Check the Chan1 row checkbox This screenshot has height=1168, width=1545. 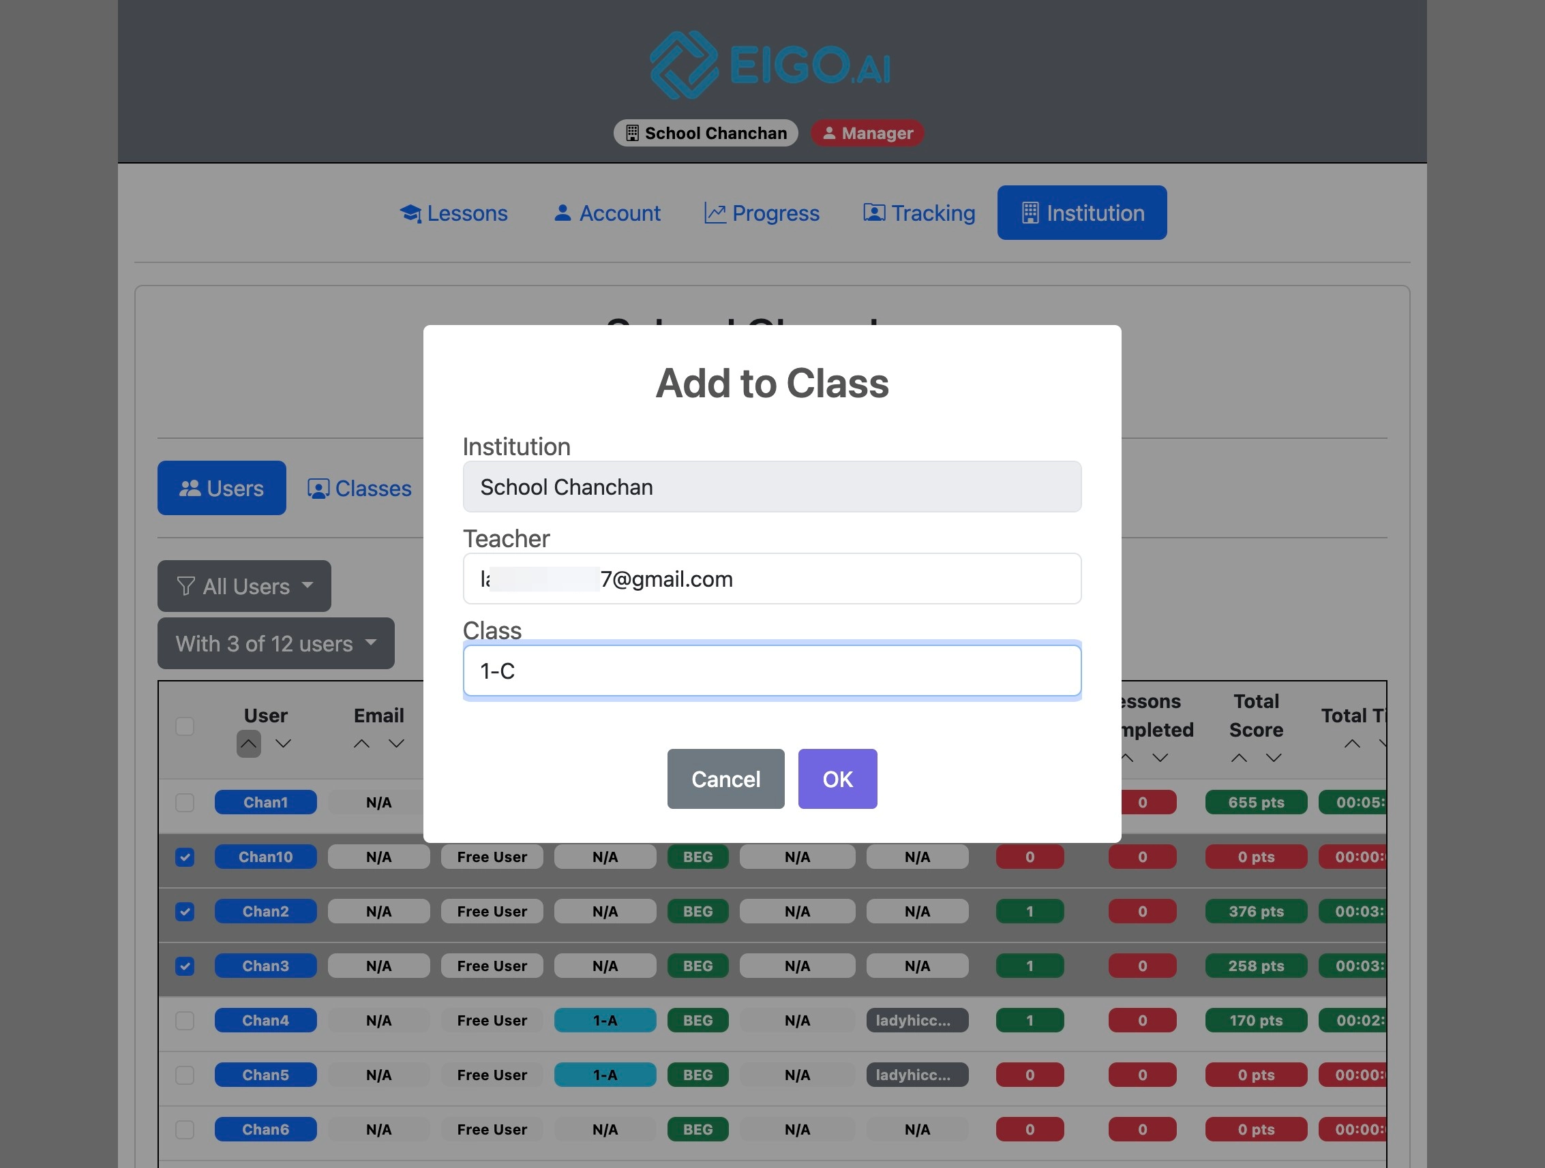[x=184, y=803]
